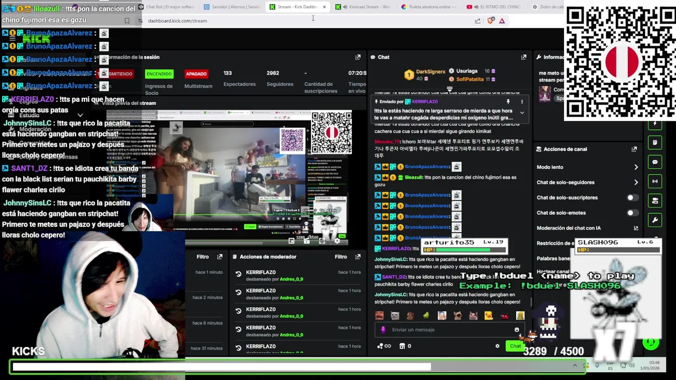Open hidden icons arrow in system tray
This screenshot has height=380, width=676.
point(575,365)
